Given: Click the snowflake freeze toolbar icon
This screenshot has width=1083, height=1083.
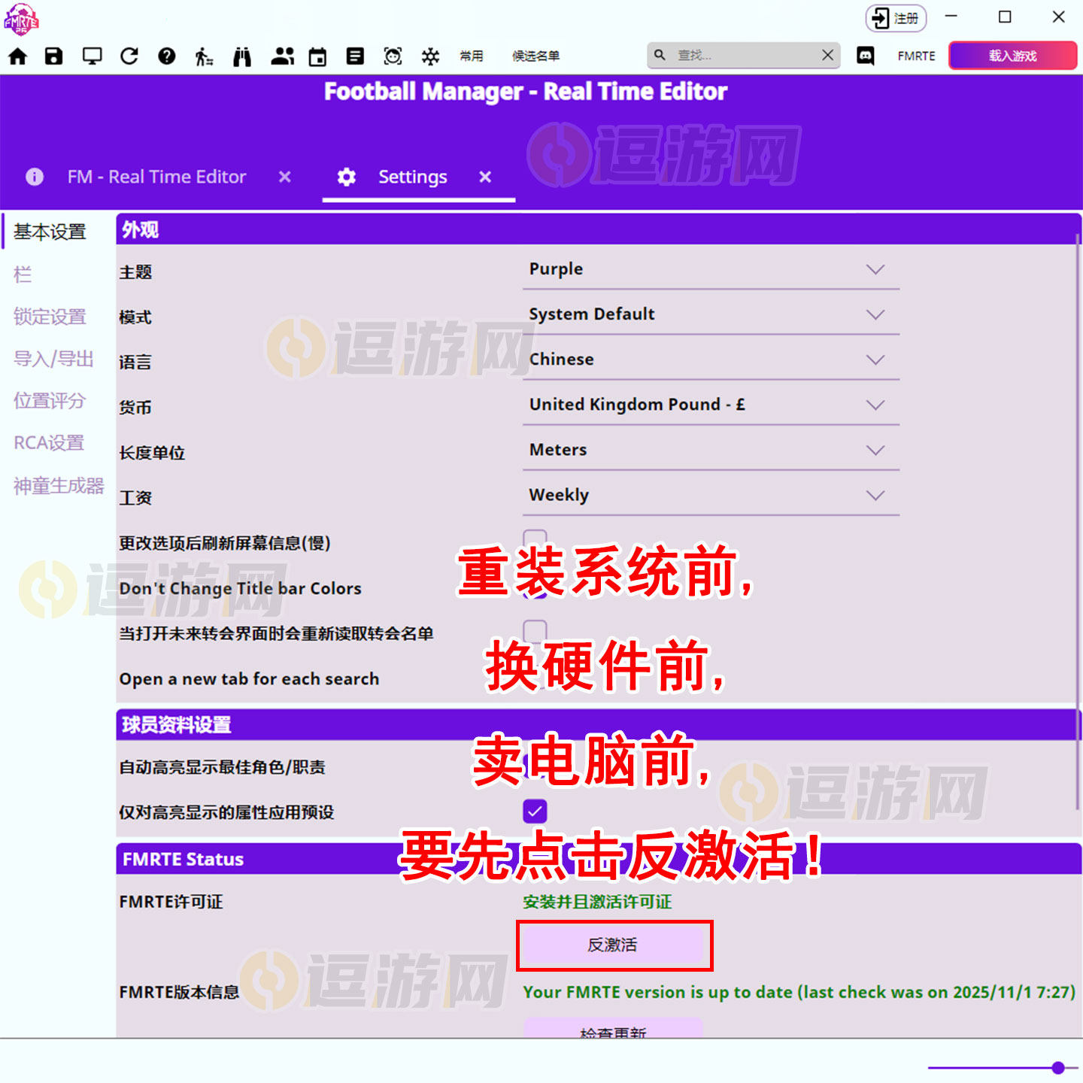Looking at the screenshot, I should coord(430,56).
